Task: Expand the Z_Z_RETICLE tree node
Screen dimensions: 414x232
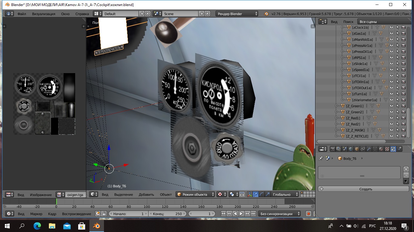Action: (x=336, y=136)
